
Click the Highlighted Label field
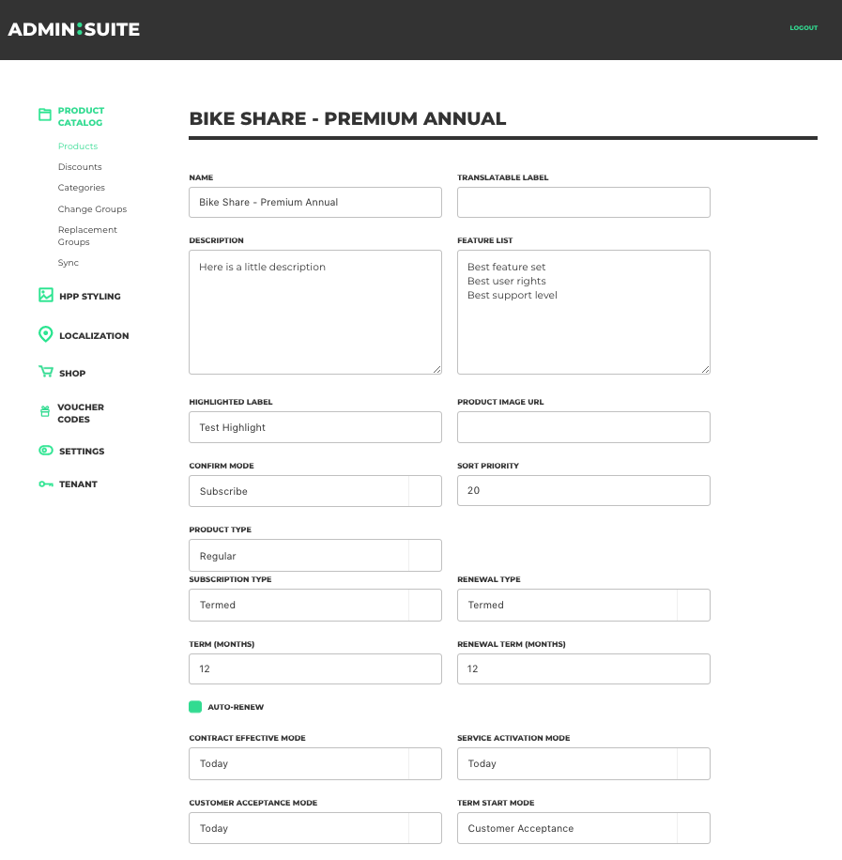315,427
